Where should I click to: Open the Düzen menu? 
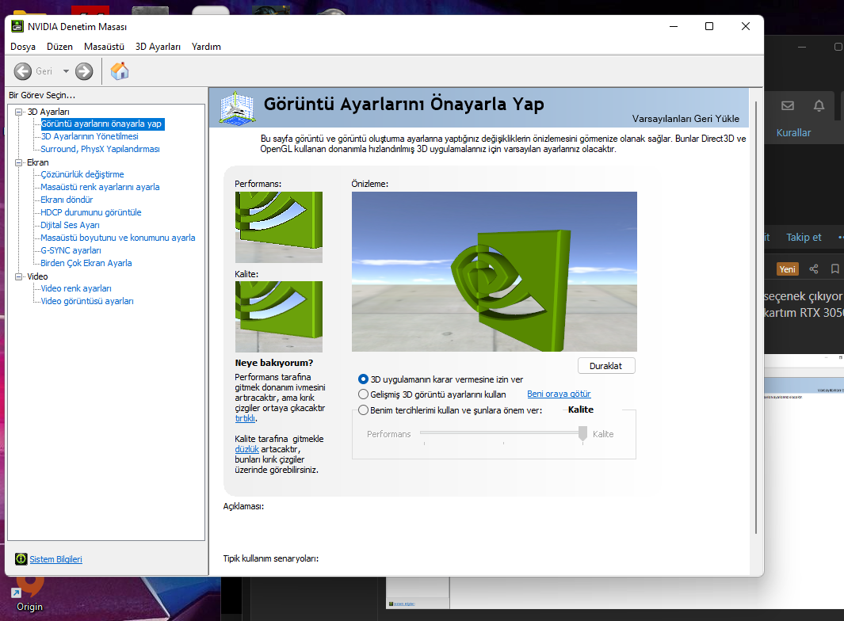tap(59, 47)
